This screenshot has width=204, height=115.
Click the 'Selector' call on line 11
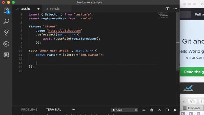(x=70, y=55)
